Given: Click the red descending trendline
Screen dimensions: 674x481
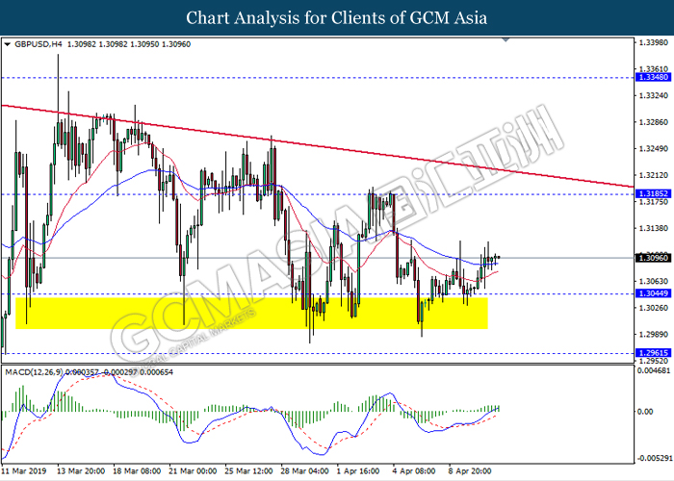Looking at the screenshot, I should [317, 146].
